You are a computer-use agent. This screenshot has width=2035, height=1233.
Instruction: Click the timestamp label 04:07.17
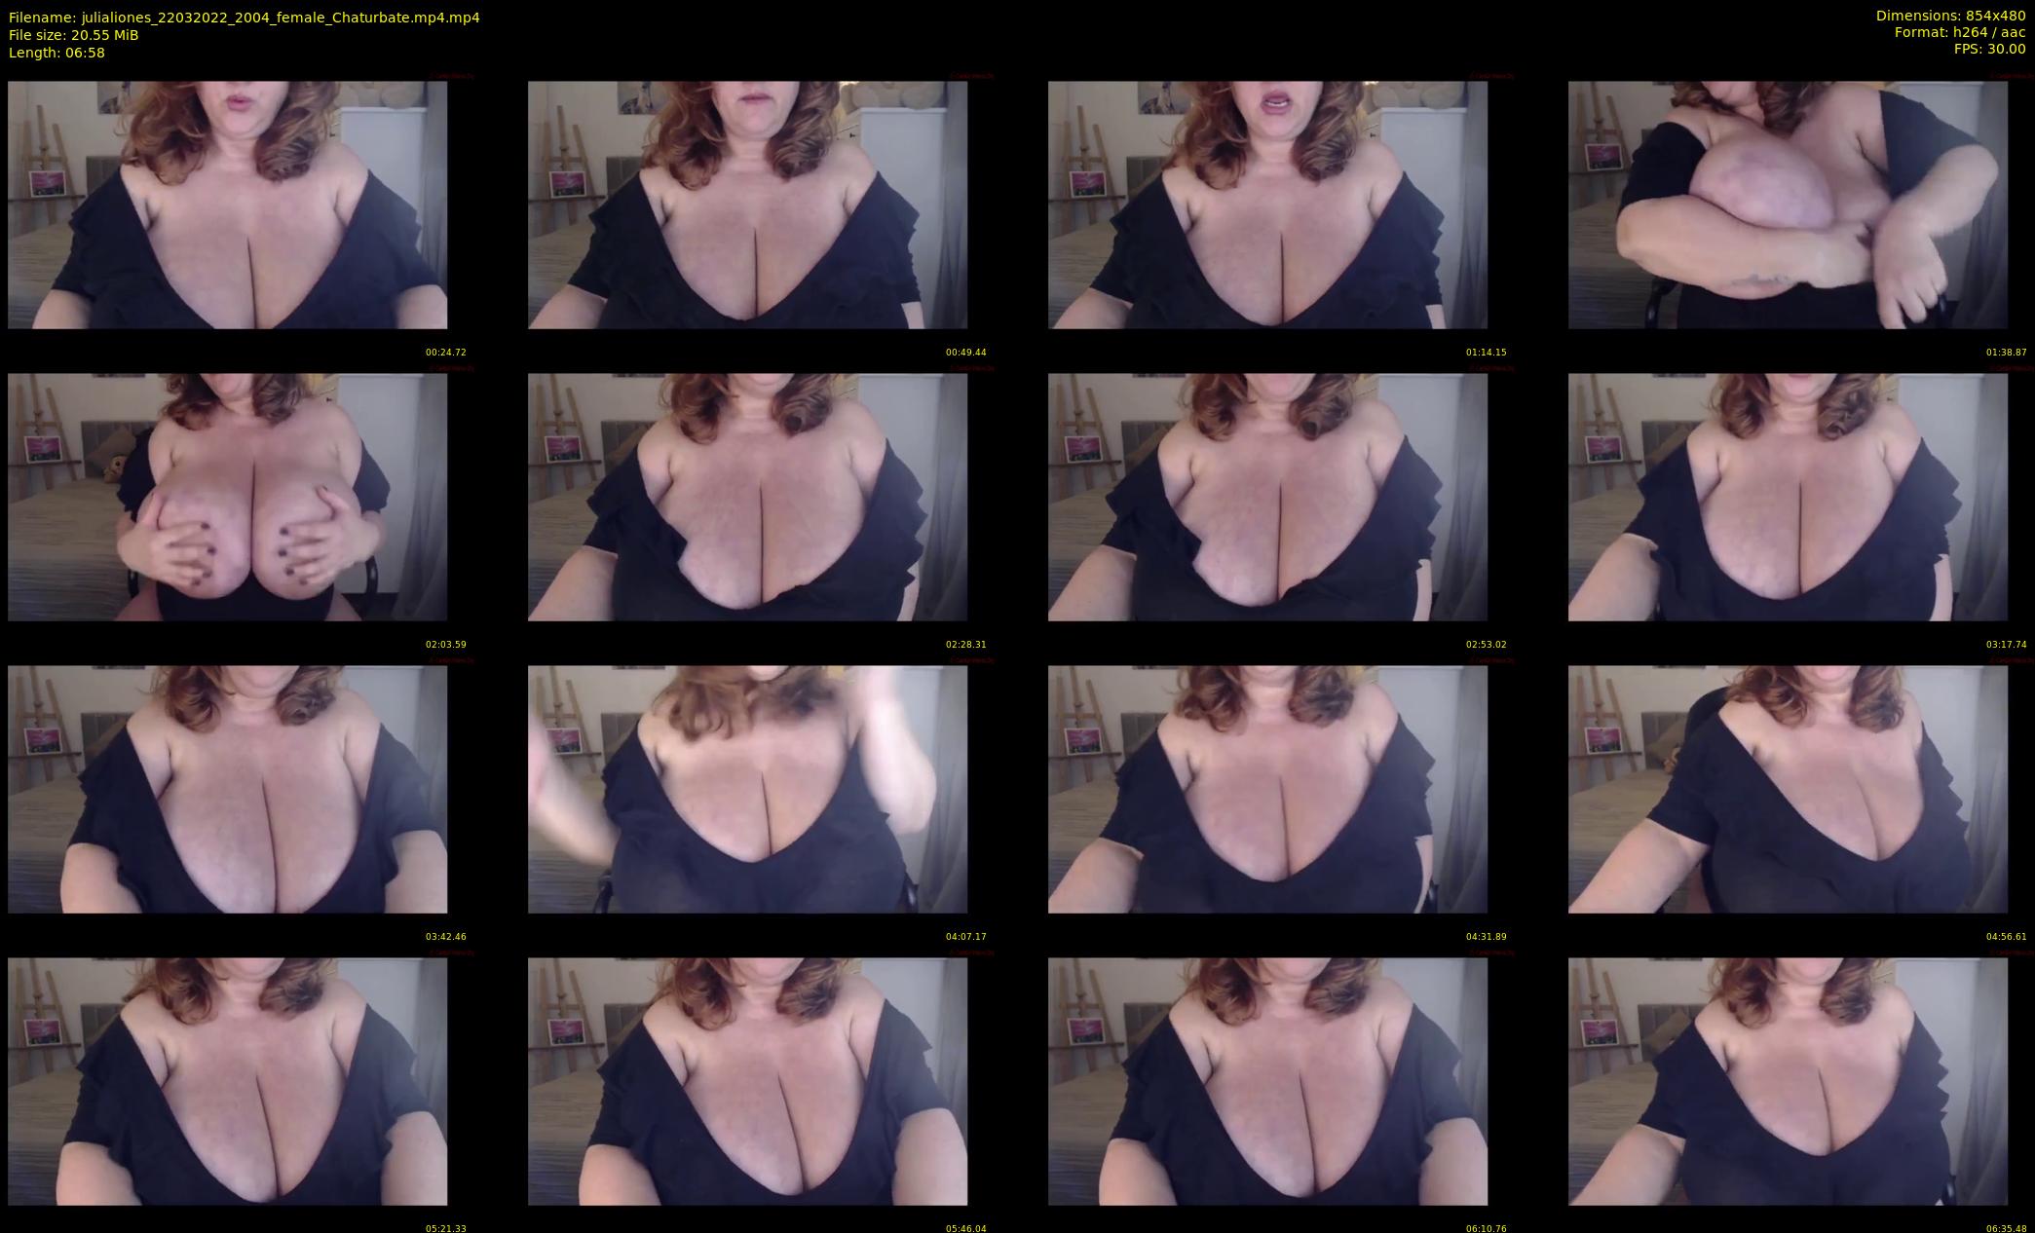[x=966, y=937]
